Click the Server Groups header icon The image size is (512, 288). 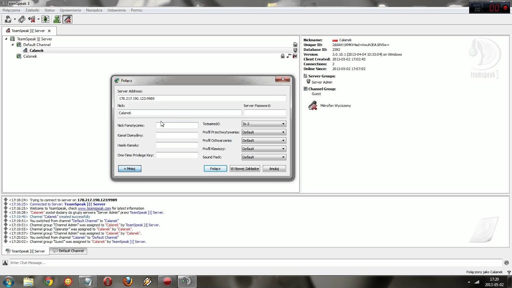click(306, 76)
